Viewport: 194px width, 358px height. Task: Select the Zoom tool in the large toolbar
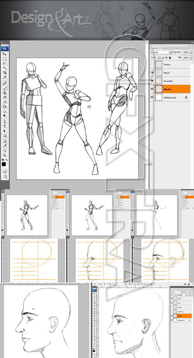[5, 155]
